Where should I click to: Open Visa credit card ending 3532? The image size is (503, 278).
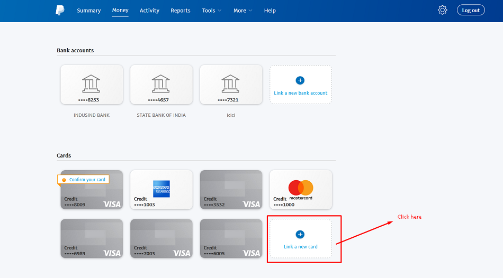coord(231,190)
